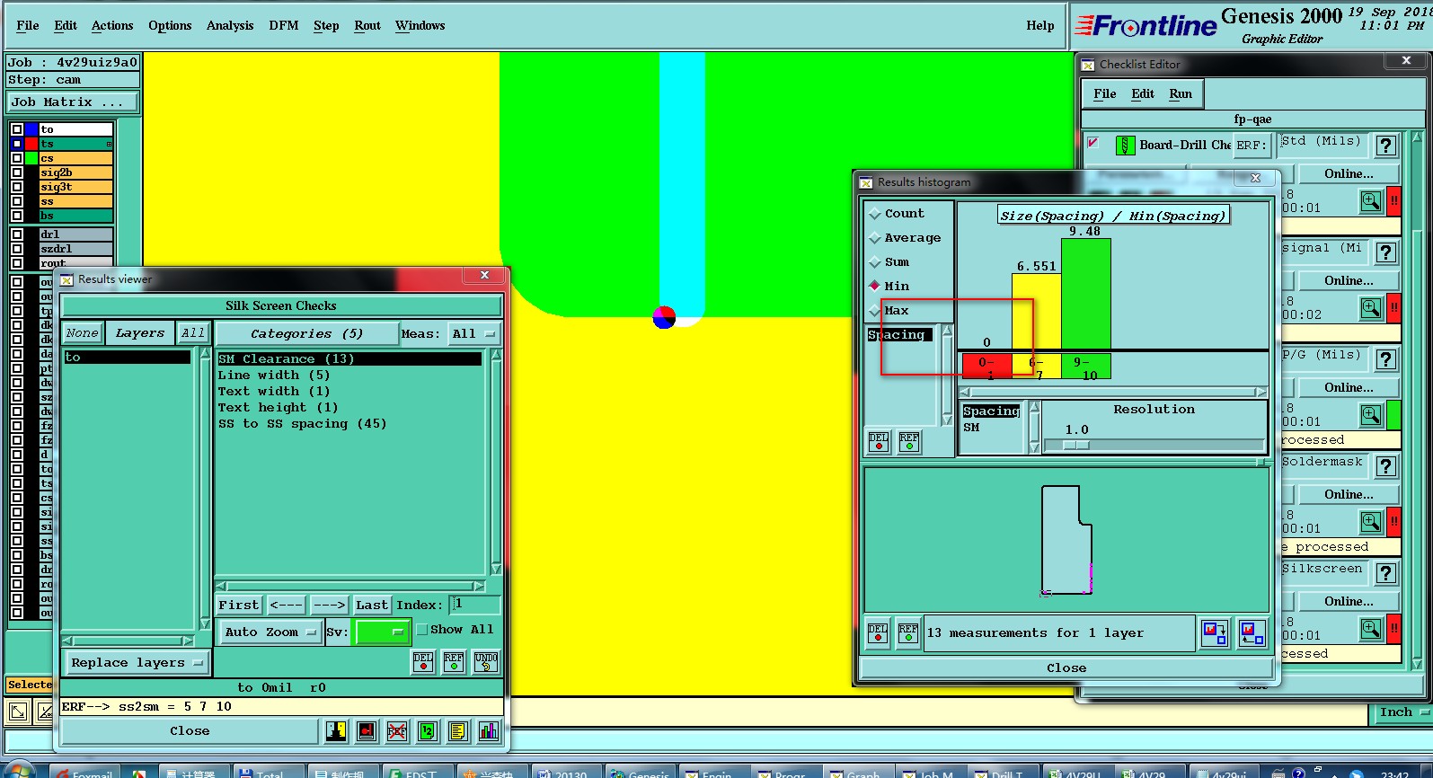1433x778 pixels.
Task: Select 'SM' in histogram measure list
Action: [971, 428]
